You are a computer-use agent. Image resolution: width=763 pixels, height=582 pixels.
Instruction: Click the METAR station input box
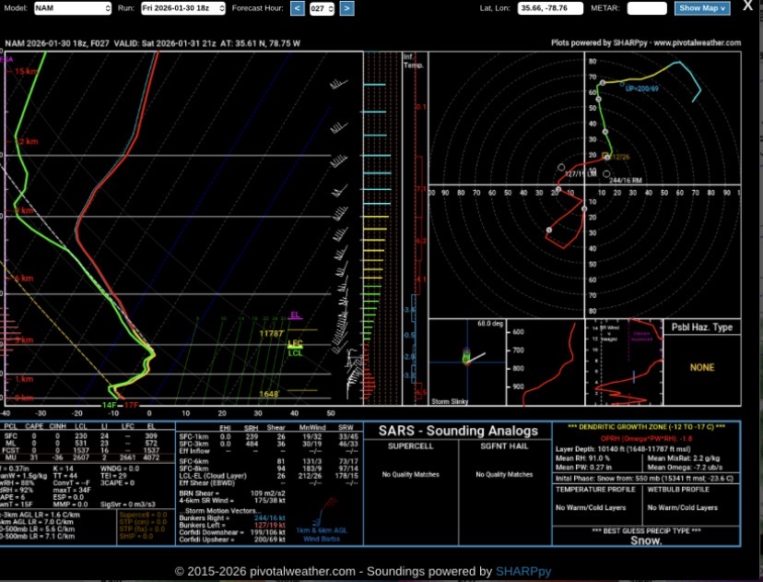click(x=646, y=8)
